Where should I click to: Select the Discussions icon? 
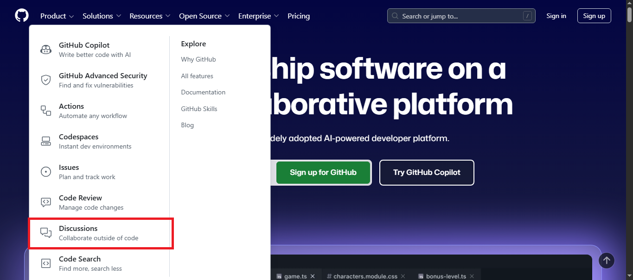[45, 232]
